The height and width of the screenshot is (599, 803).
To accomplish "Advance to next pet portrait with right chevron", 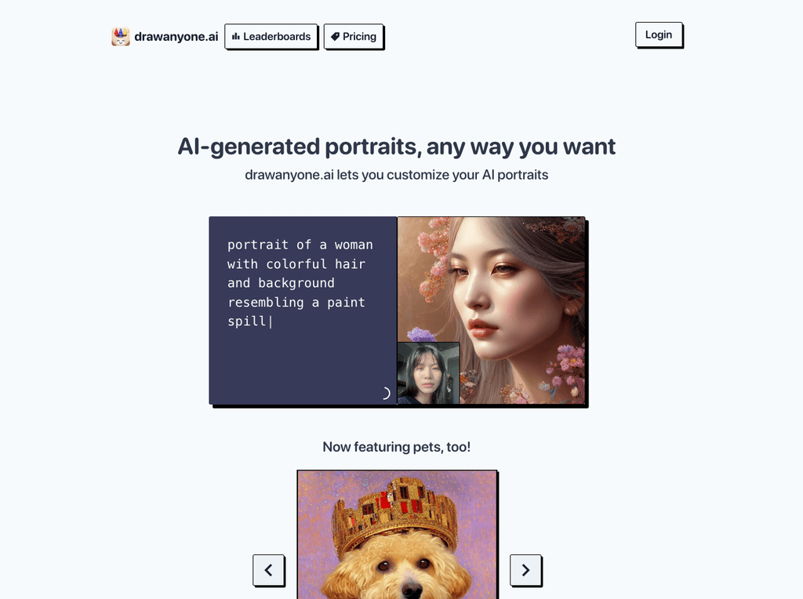I will (x=525, y=570).
